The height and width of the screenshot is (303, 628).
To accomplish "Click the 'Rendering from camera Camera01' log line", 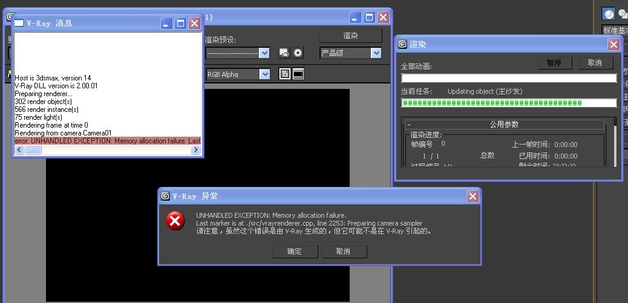I will (x=63, y=133).
